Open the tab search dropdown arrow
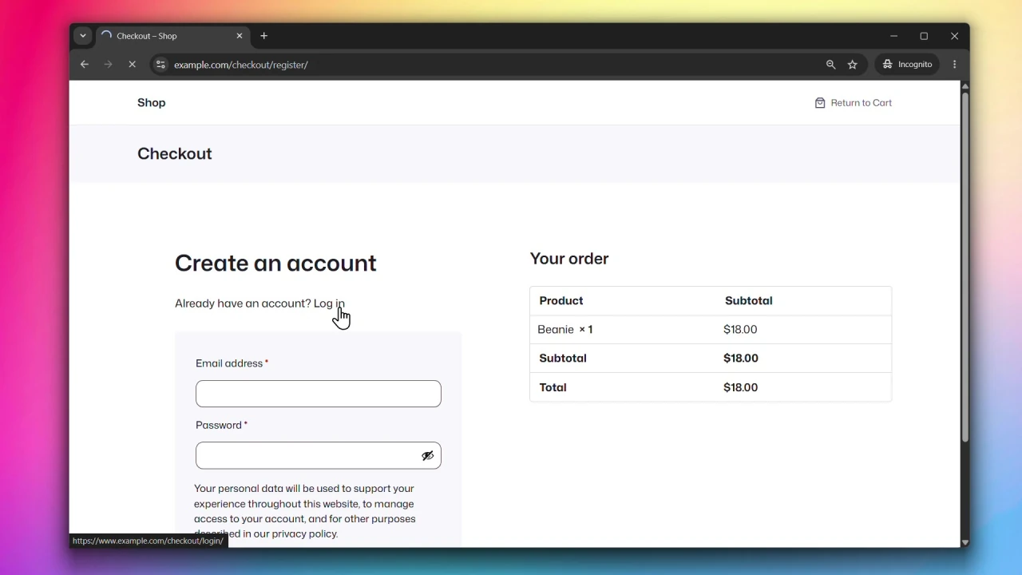The image size is (1022, 575). coord(83,36)
